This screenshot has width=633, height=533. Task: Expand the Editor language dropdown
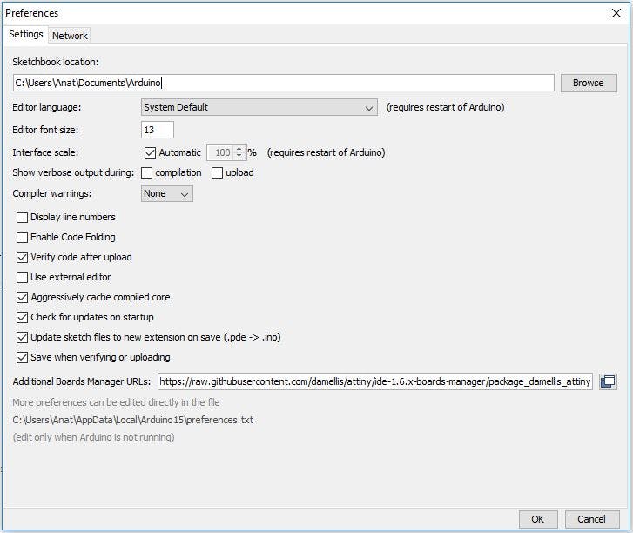pyautogui.click(x=259, y=107)
